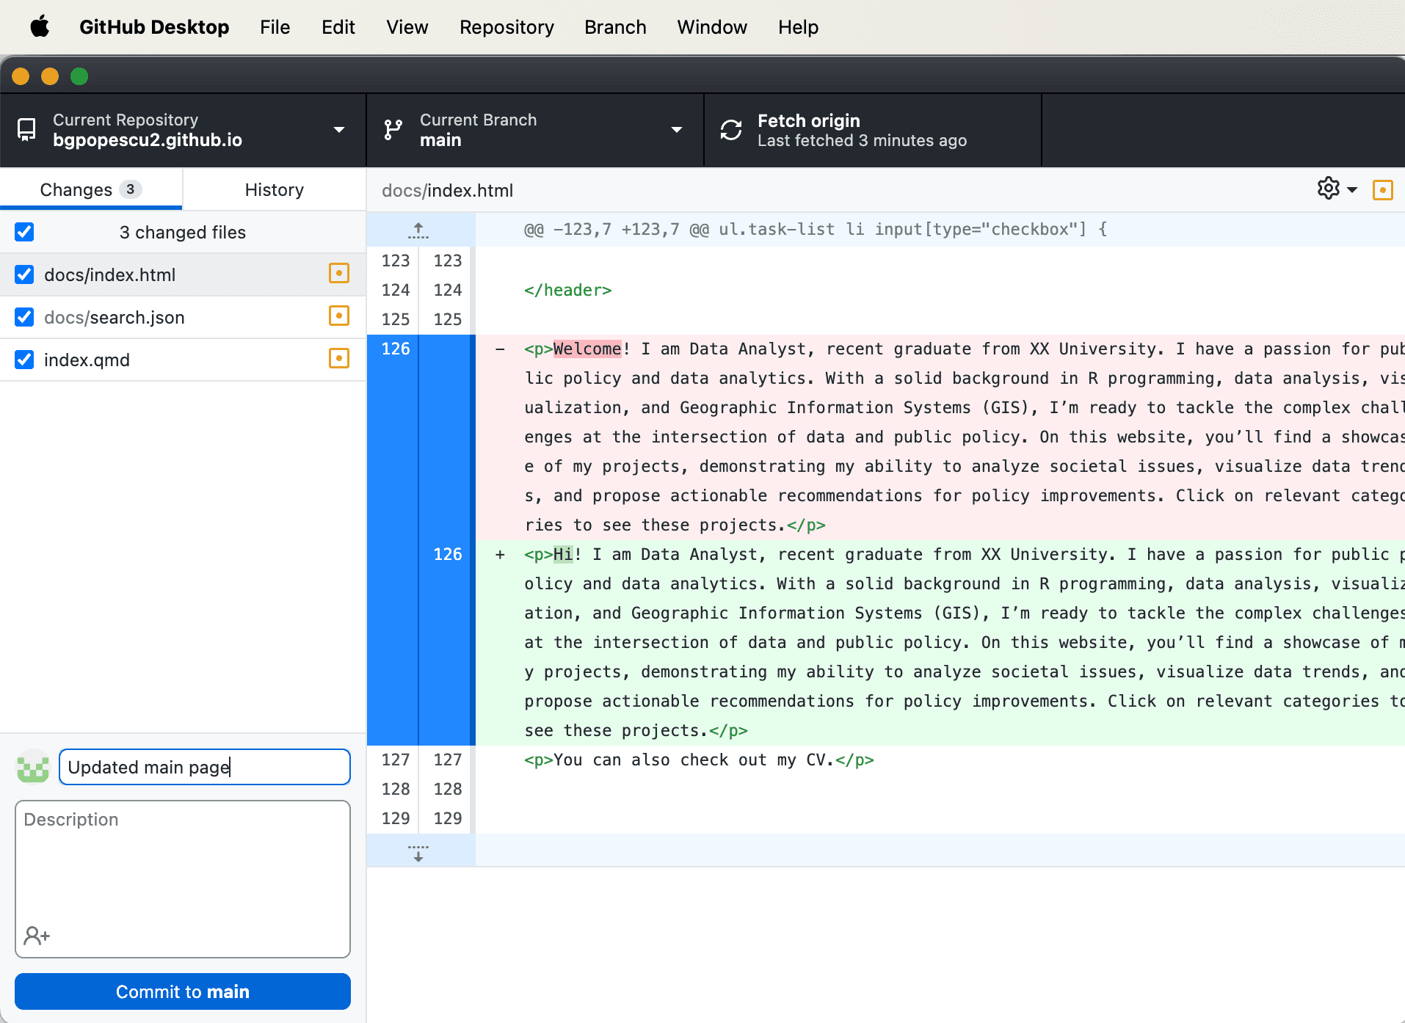
Task: Toggle the index.qmd checkbox
Action: (24, 360)
